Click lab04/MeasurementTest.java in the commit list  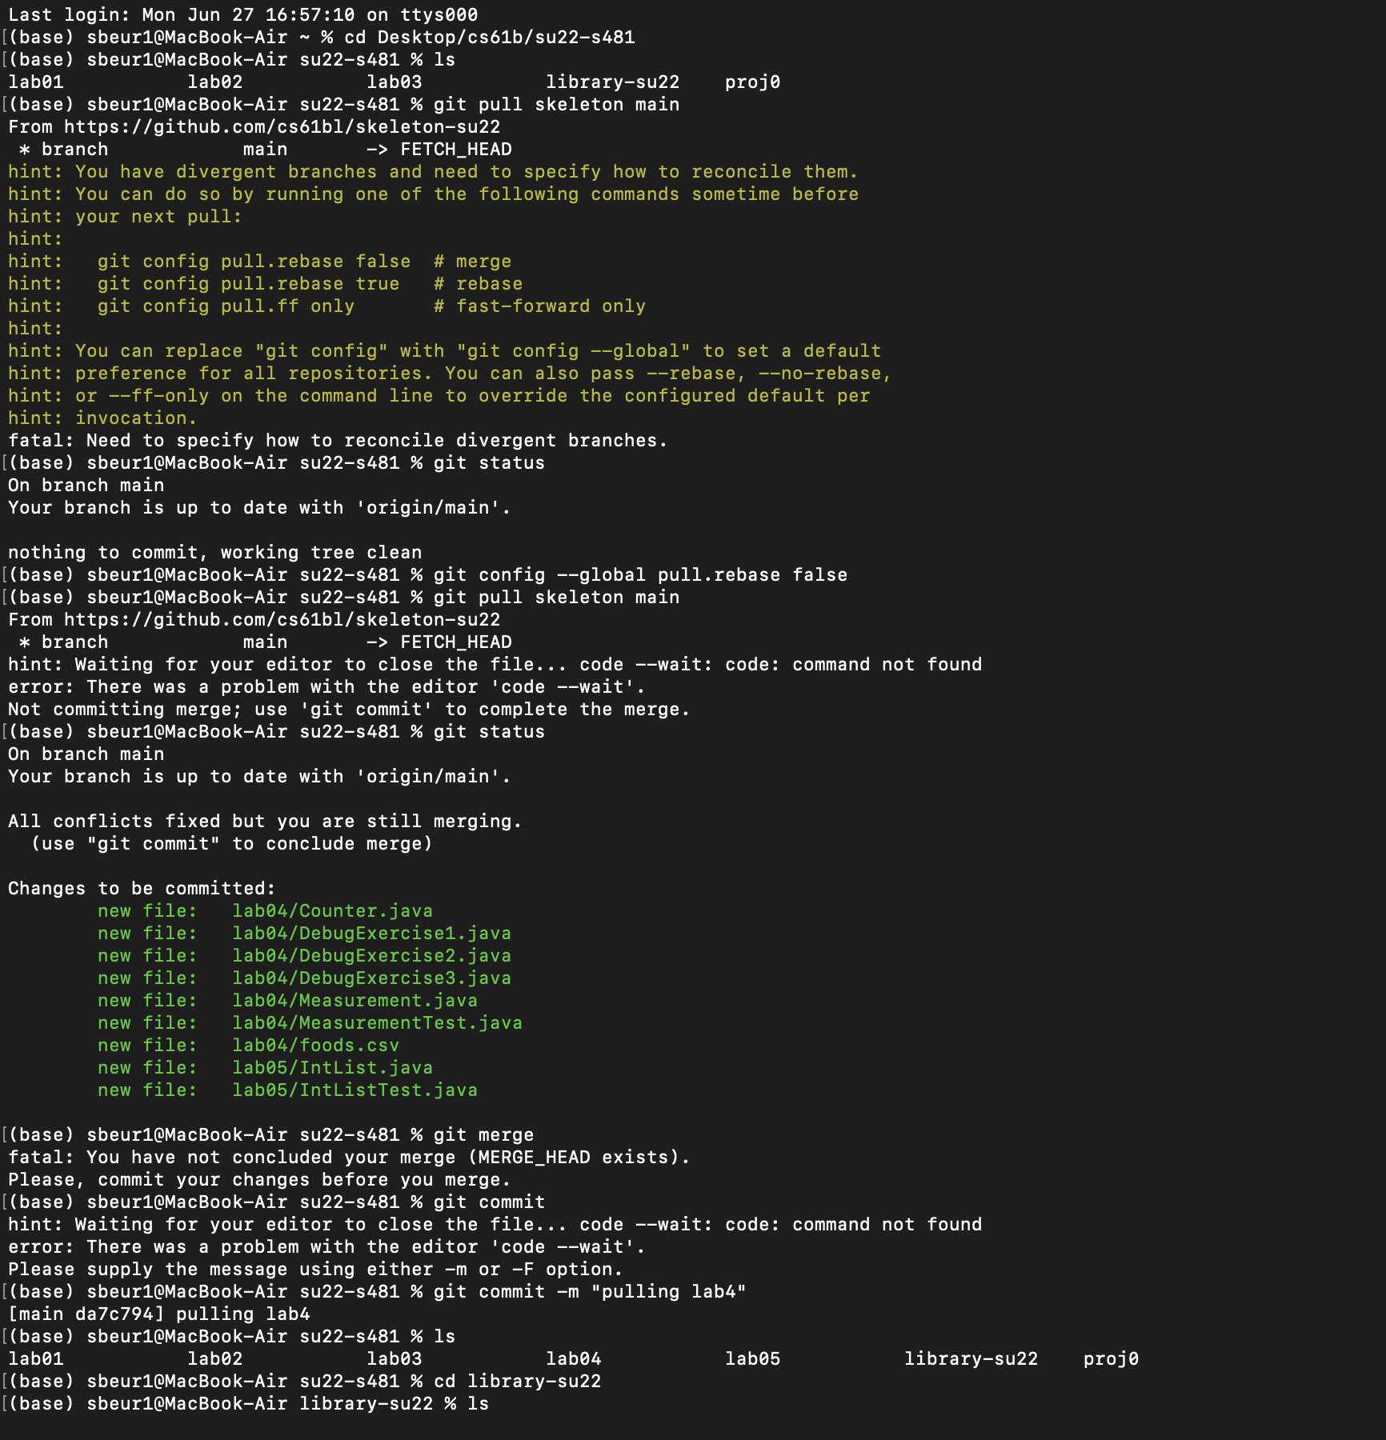pos(377,1023)
